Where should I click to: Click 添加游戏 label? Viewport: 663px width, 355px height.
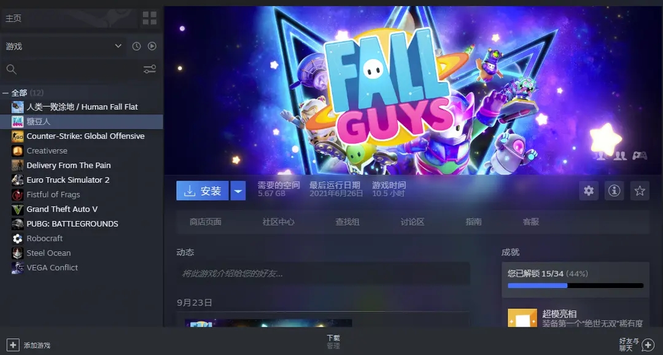pyautogui.click(x=37, y=345)
